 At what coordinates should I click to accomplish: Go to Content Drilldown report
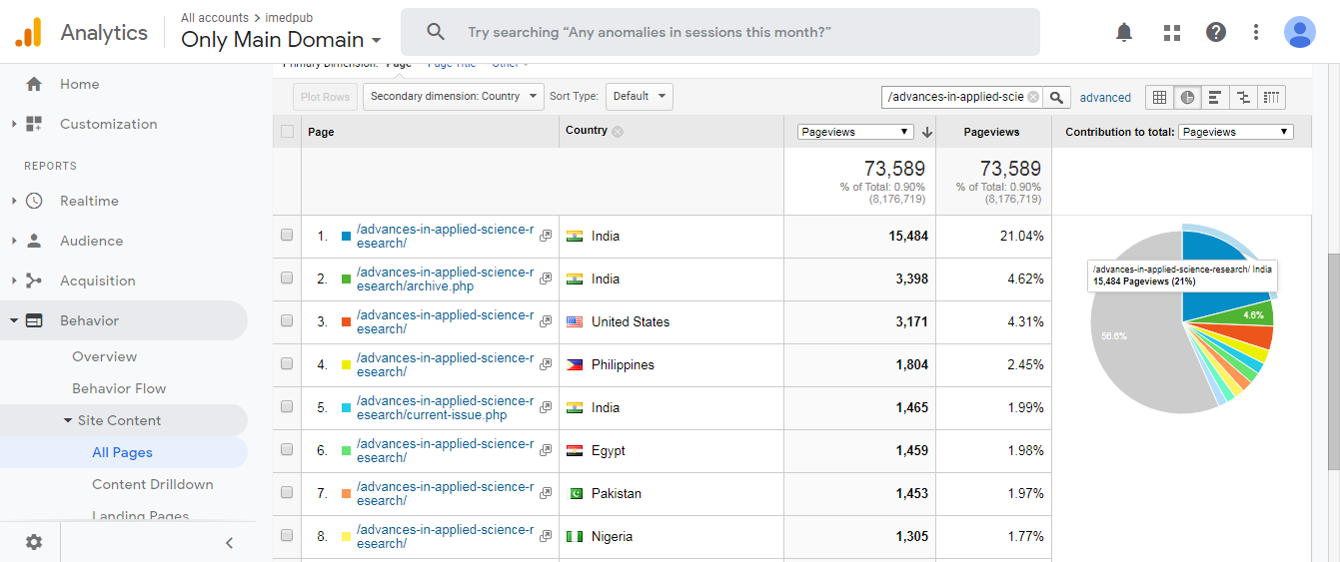point(152,484)
